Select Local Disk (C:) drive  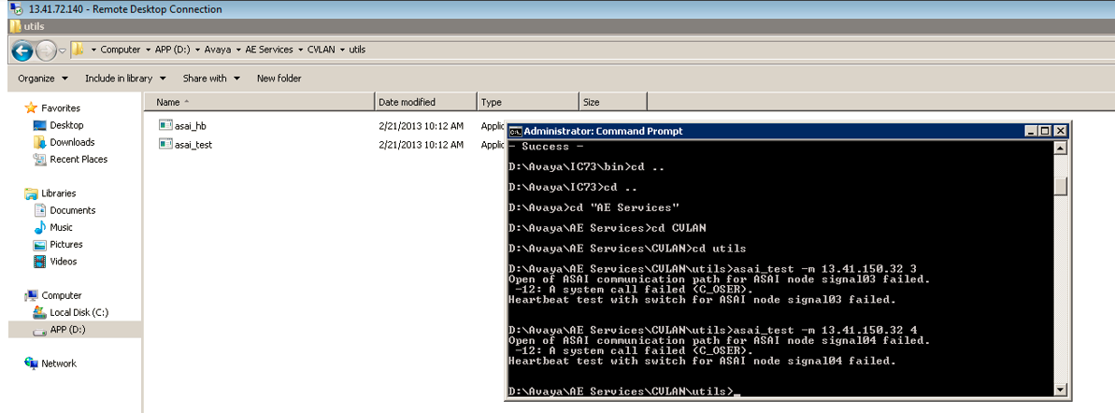coord(79,312)
